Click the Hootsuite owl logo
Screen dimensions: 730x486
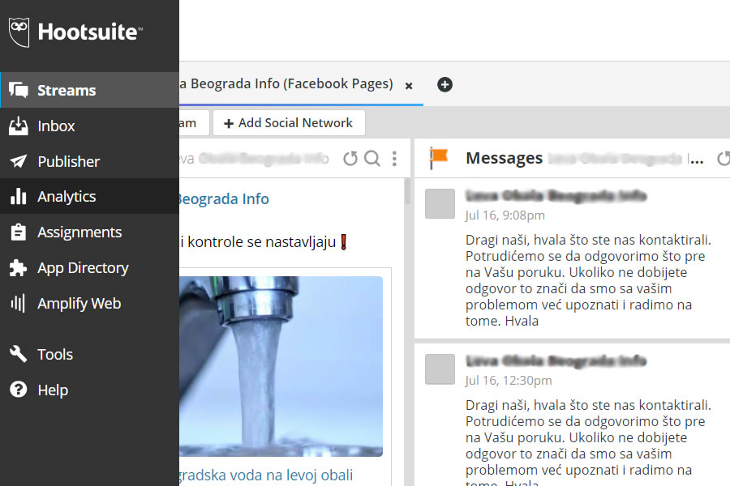[x=19, y=32]
